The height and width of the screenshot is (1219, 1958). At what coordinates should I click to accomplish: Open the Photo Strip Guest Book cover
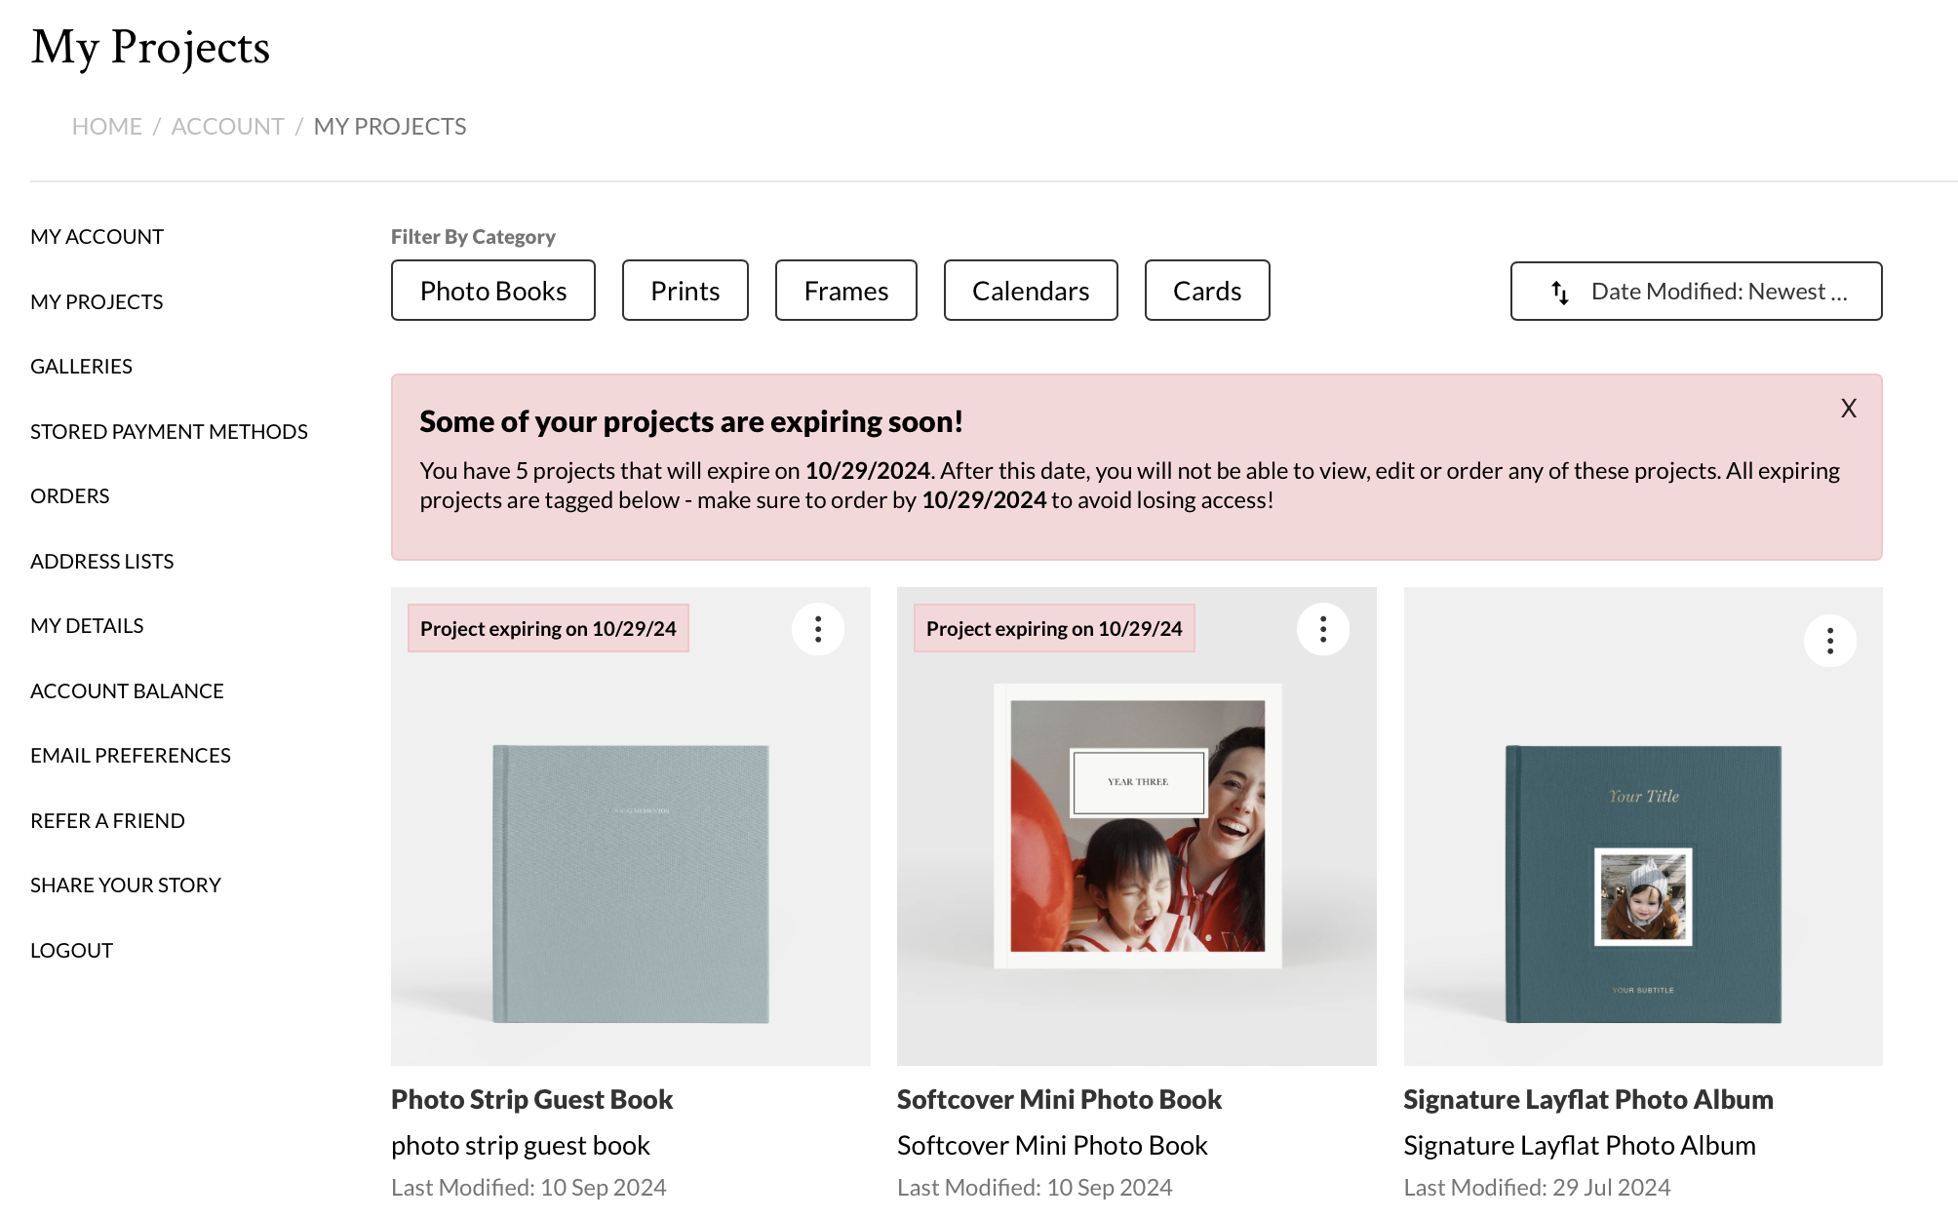(631, 884)
